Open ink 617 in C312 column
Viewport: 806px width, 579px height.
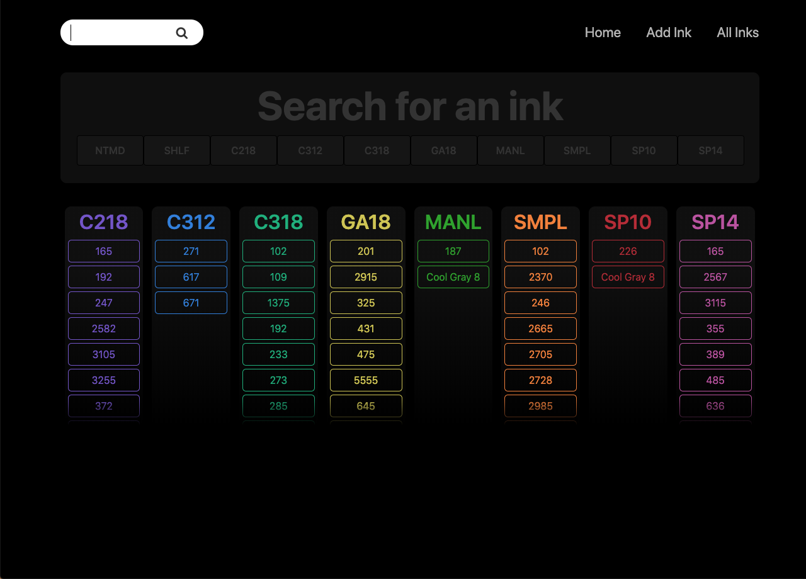point(191,277)
